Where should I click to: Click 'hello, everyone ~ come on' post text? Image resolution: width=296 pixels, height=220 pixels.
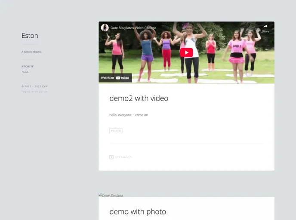pyautogui.click(x=129, y=115)
